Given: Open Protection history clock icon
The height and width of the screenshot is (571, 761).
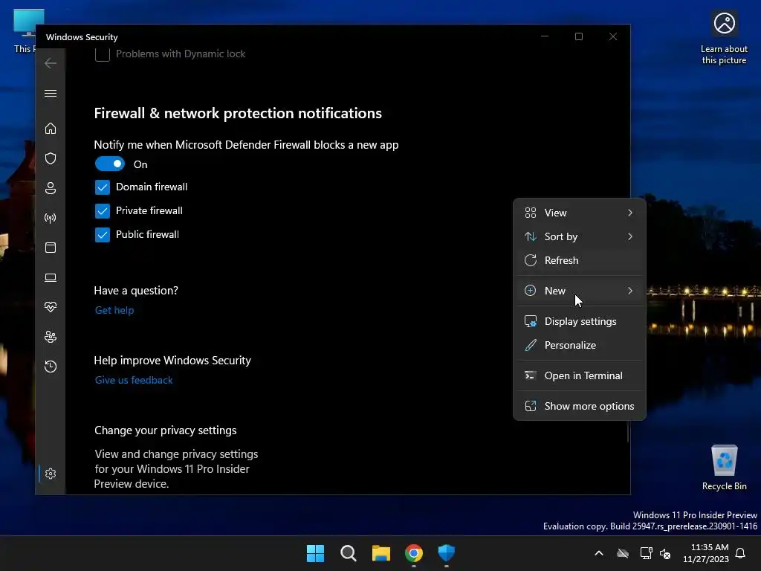Looking at the screenshot, I should point(51,366).
